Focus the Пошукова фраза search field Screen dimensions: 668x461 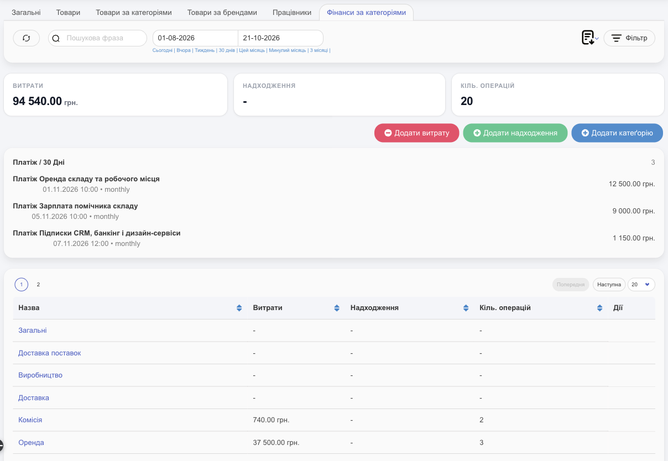coord(104,38)
